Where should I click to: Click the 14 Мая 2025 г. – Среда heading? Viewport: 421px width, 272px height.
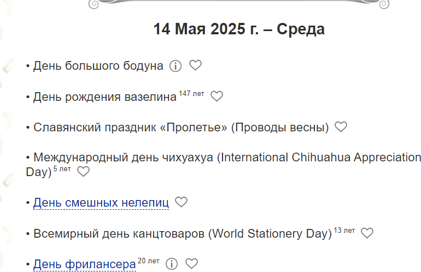point(239,29)
